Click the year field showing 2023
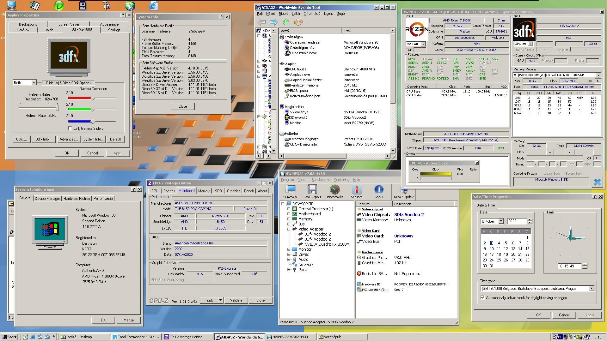This screenshot has height=341, width=607. 517,221
